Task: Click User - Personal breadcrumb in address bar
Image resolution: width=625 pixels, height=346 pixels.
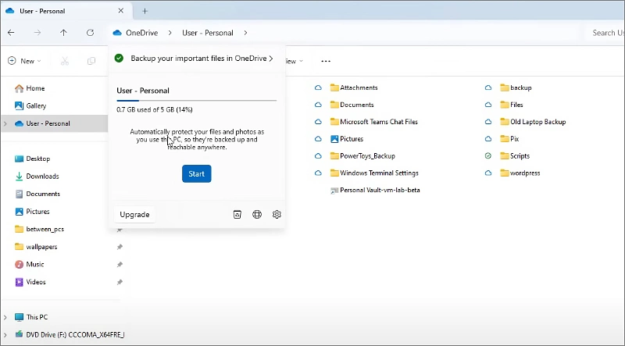Action: [208, 33]
